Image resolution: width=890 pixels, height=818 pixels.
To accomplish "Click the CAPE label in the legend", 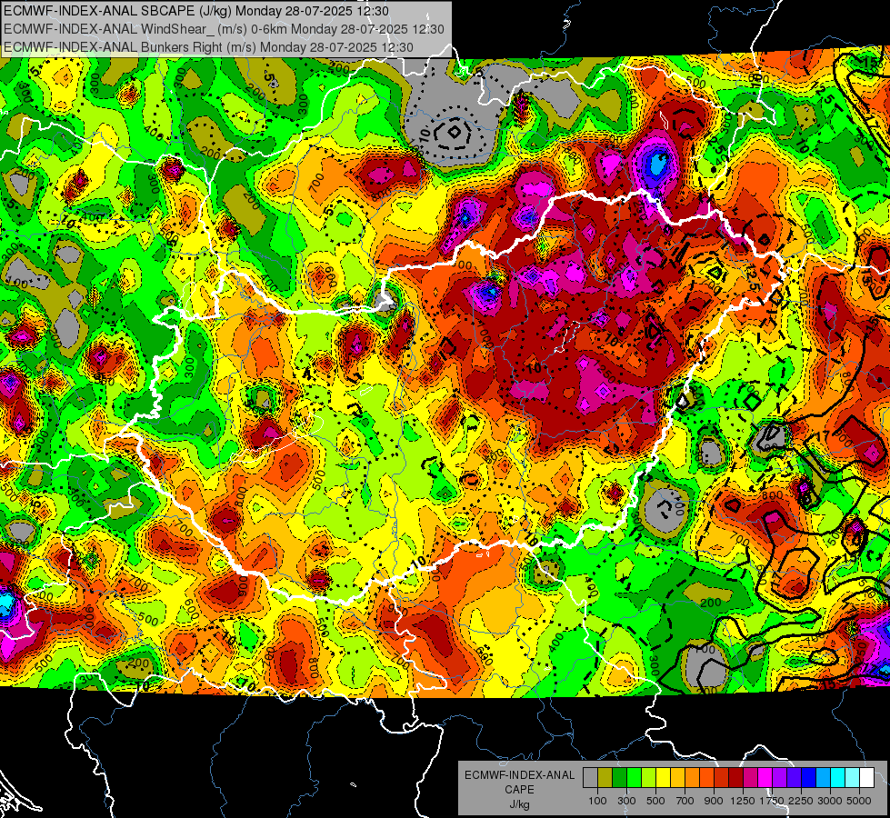I will (x=519, y=790).
